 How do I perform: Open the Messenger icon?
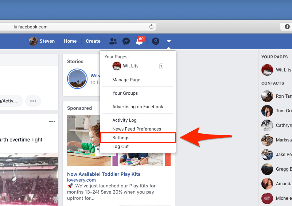tap(126, 41)
